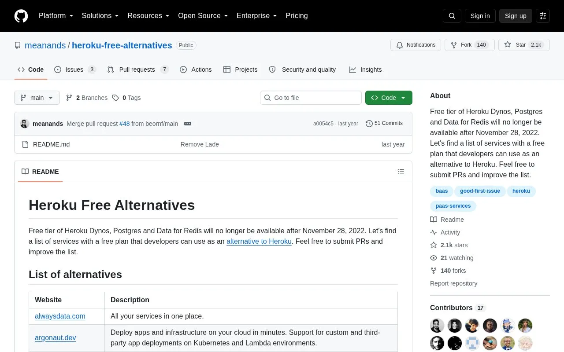
Task: Open the search magnifier button
Action: tap(452, 16)
